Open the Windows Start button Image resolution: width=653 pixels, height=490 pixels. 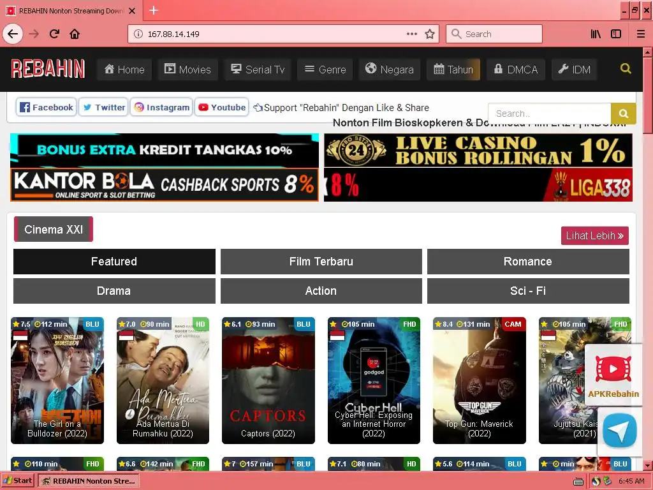point(17,480)
